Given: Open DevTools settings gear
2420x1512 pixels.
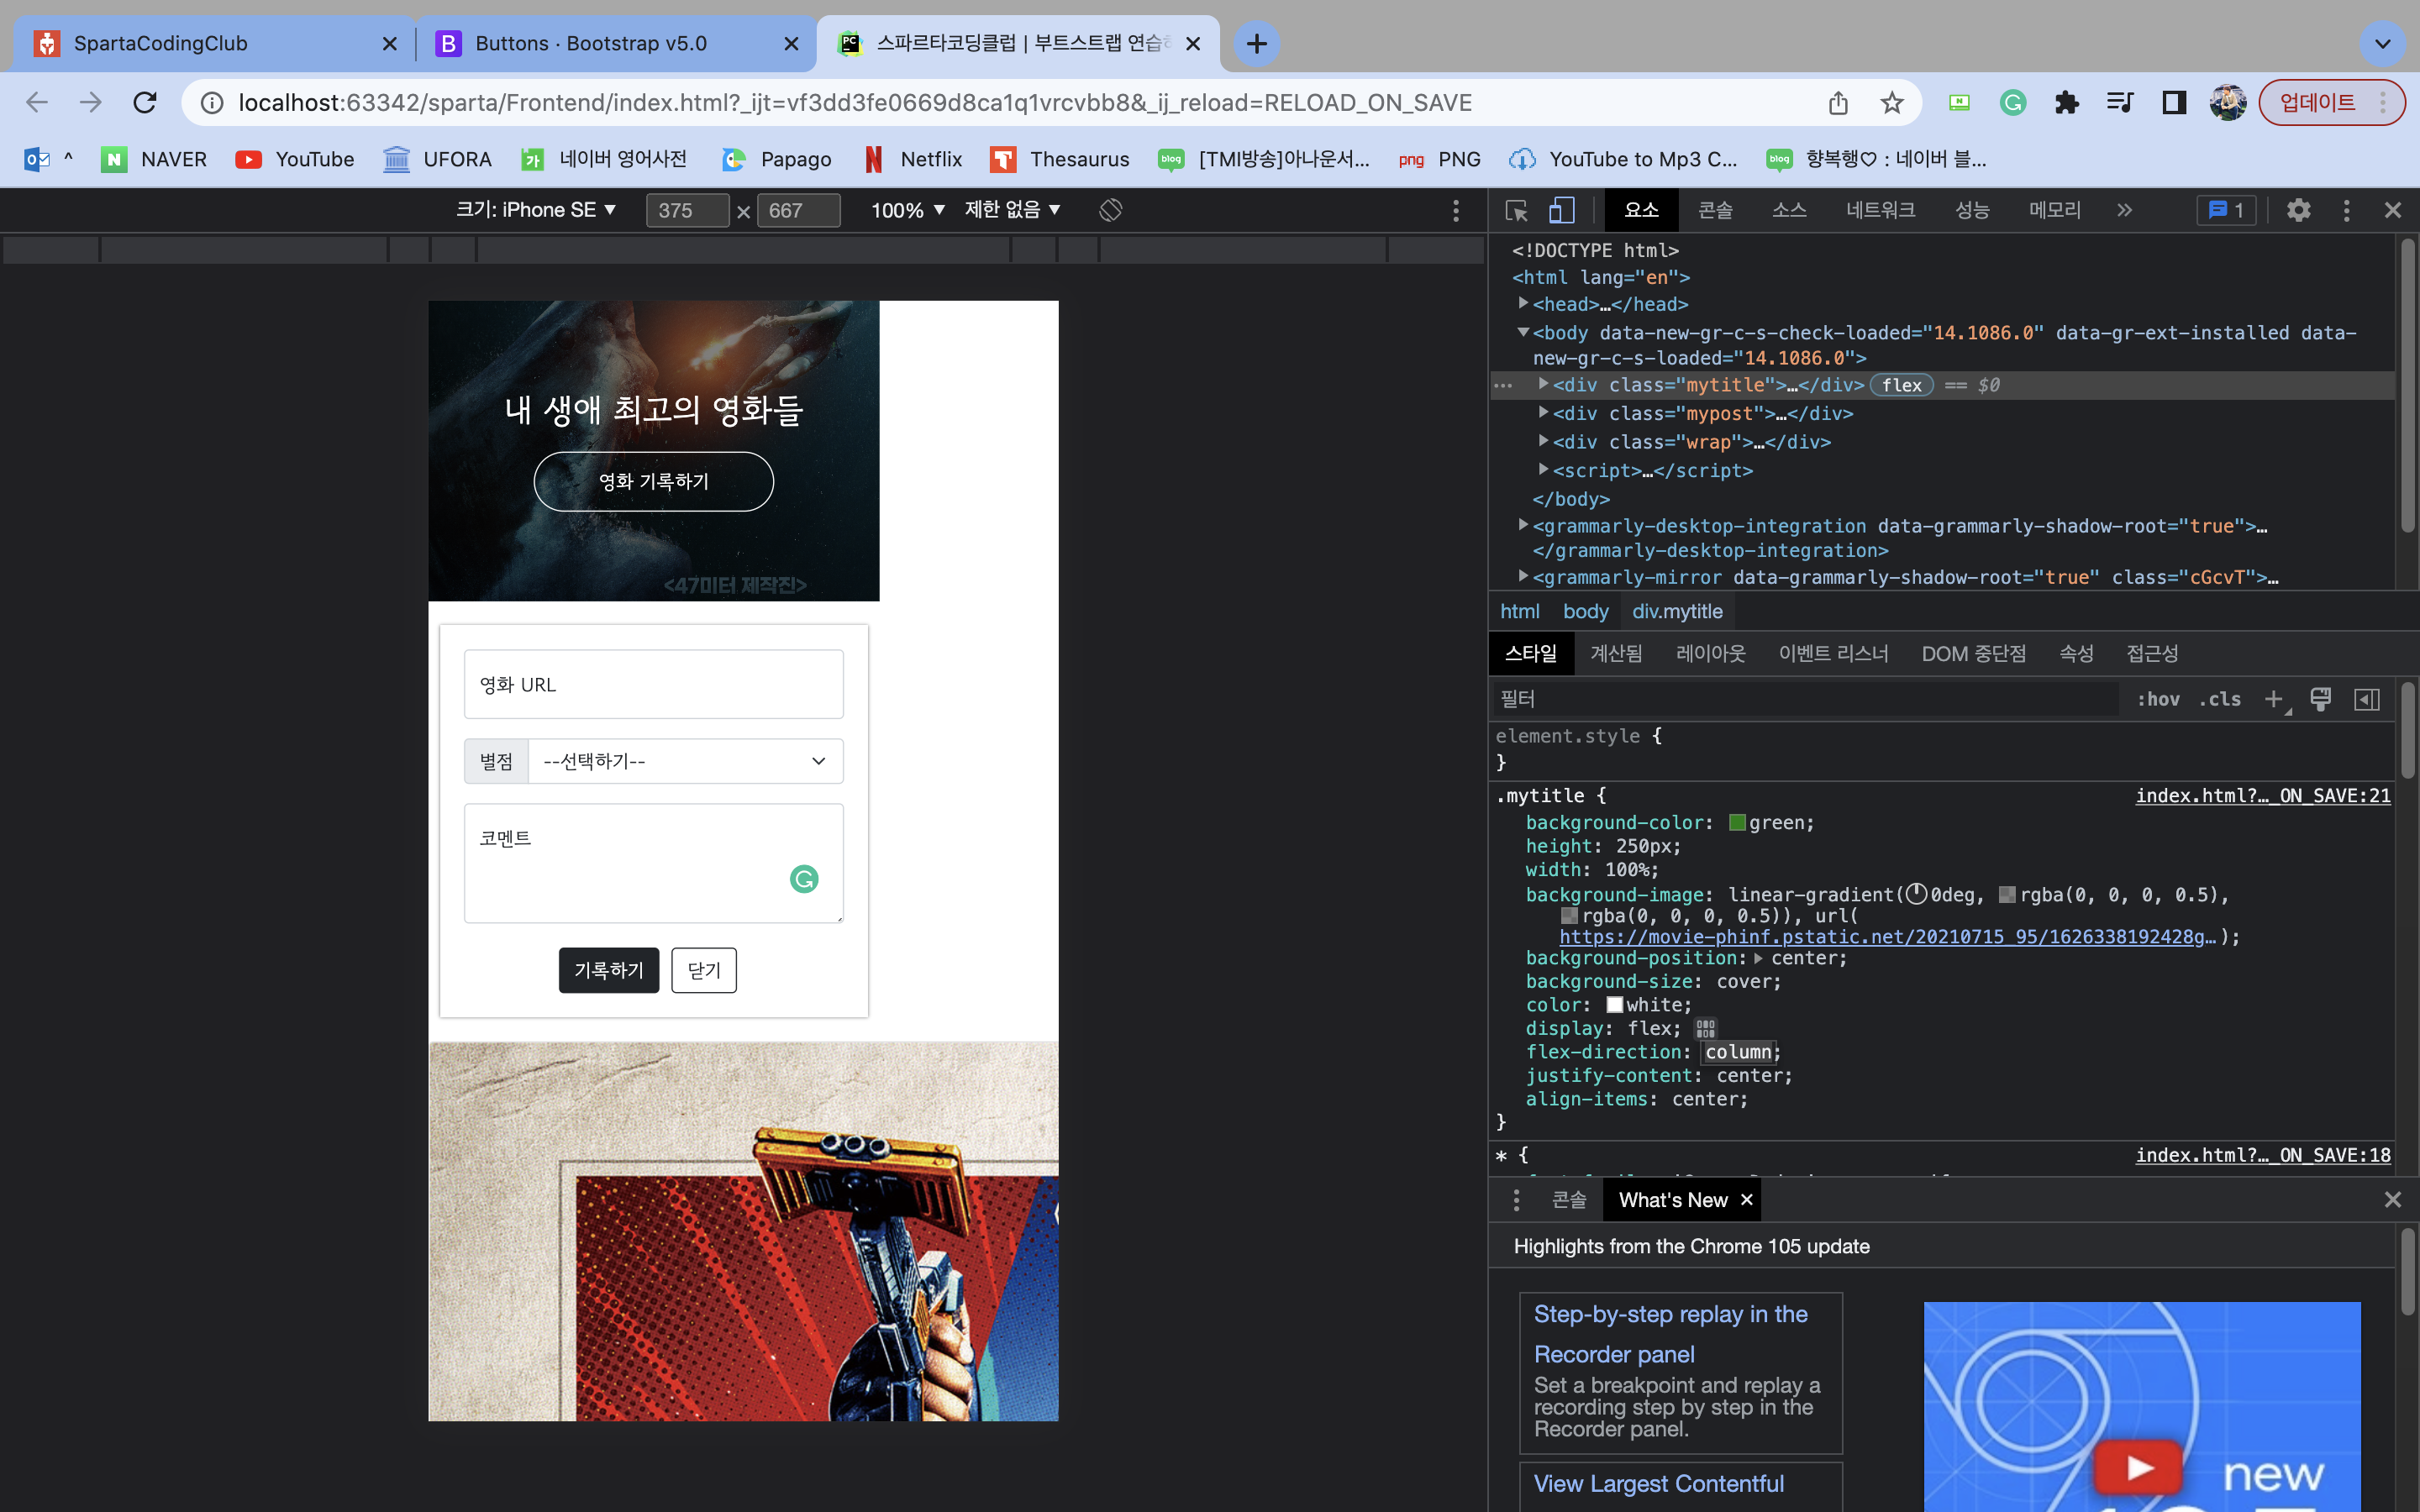Looking at the screenshot, I should point(2298,210).
